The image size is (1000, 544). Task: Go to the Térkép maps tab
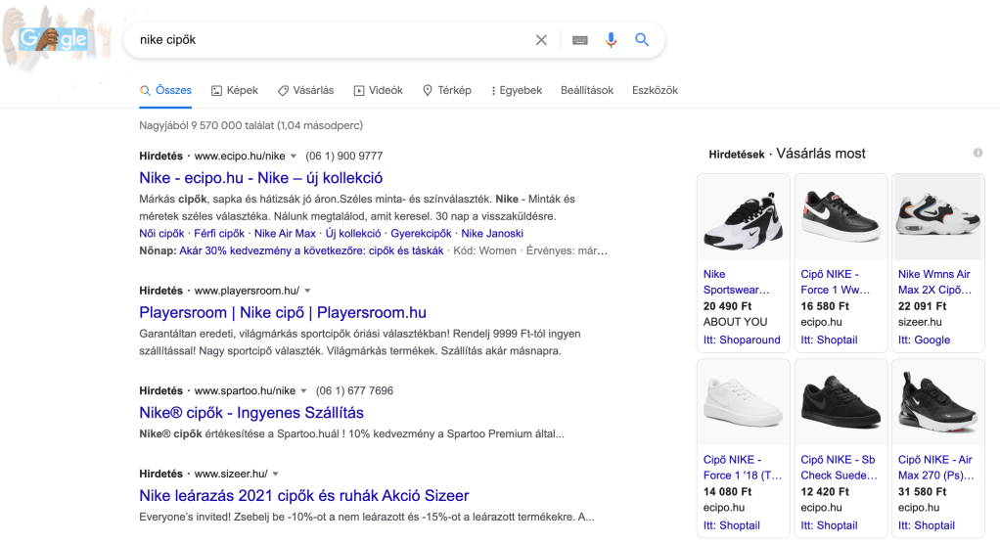coord(446,90)
